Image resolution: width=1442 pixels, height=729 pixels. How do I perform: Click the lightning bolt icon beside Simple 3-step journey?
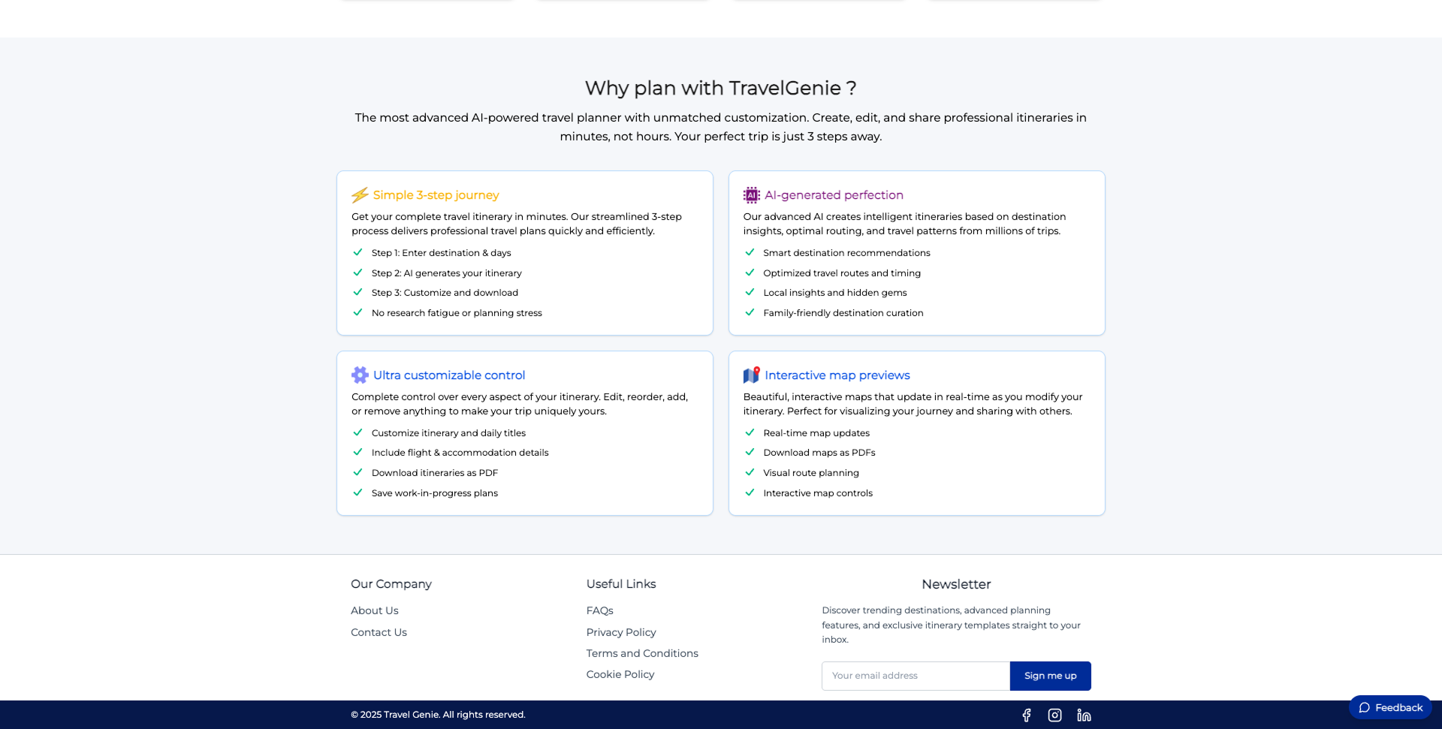point(360,195)
